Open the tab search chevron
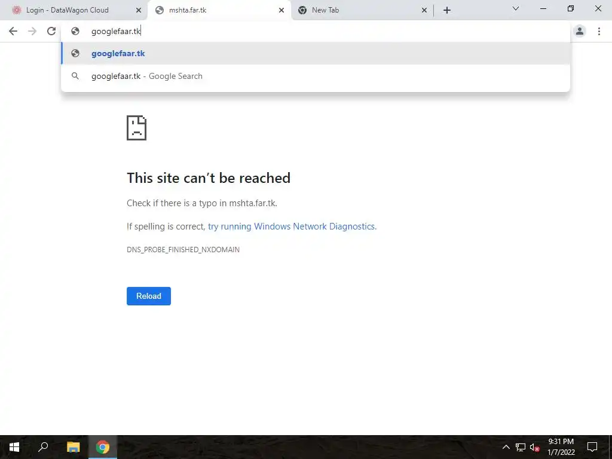612x459 pixels. click(x=516, y=8)
